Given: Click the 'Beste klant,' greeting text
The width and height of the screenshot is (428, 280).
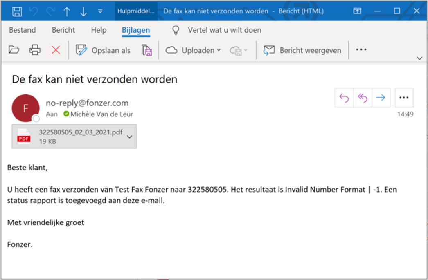Looking at the screenshot, I should click(27, 168).
